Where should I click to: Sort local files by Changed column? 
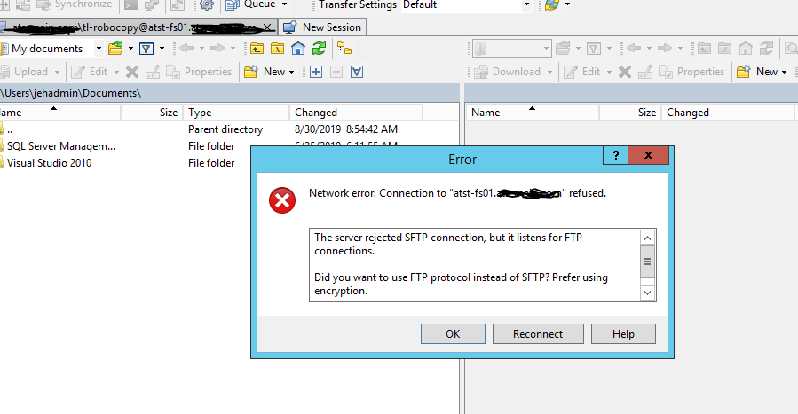point(317,113)
